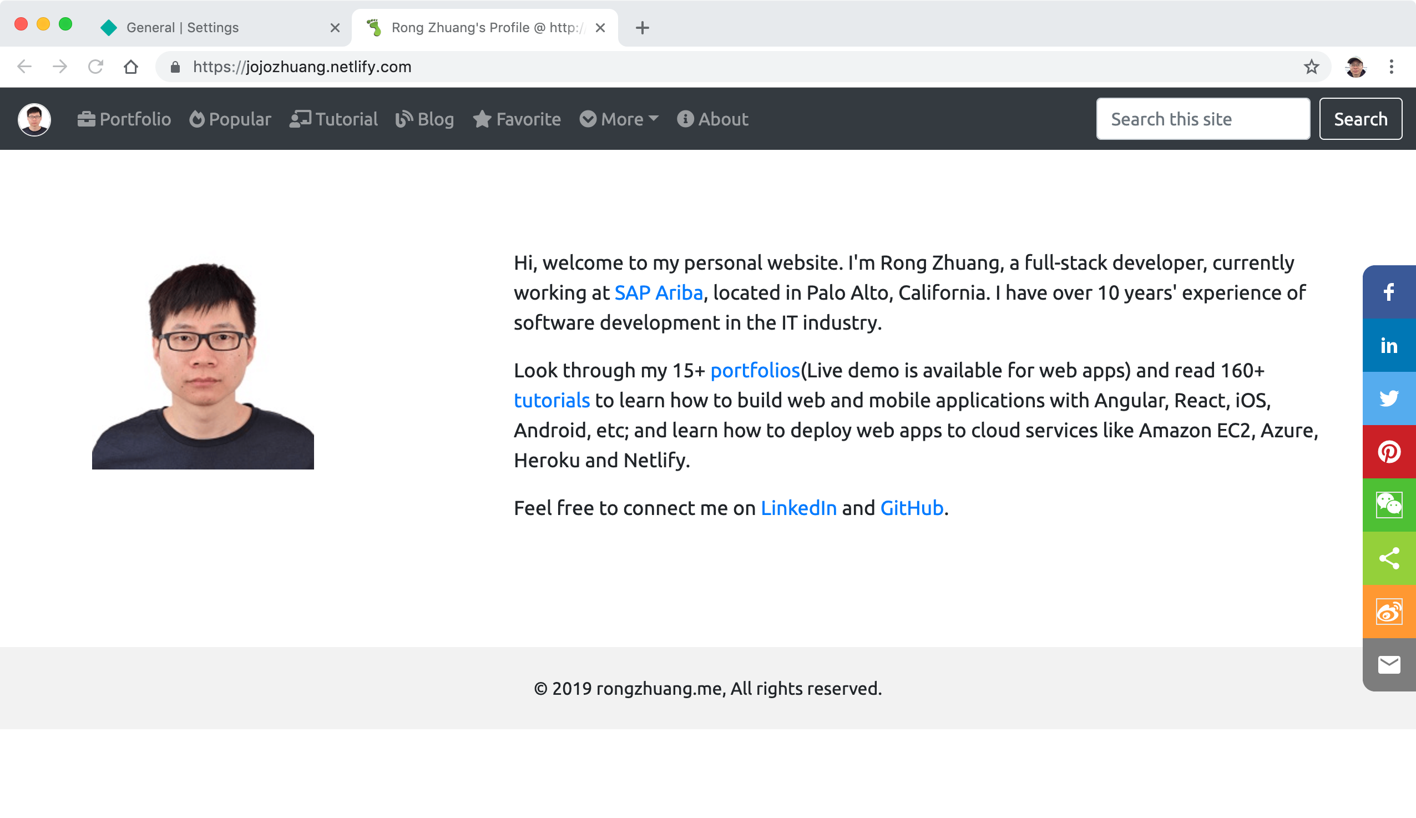
Task: Open the GitHub link
Action: 911,508
